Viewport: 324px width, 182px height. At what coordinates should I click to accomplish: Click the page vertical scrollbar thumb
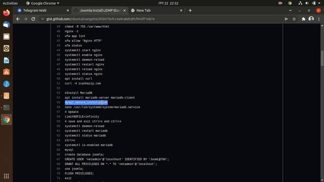[x=322, y=58]
